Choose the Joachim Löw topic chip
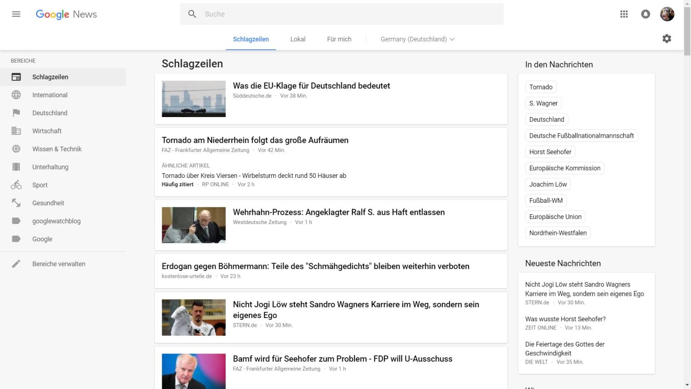Screen dimensions: 691x389 tap(548, 184)
